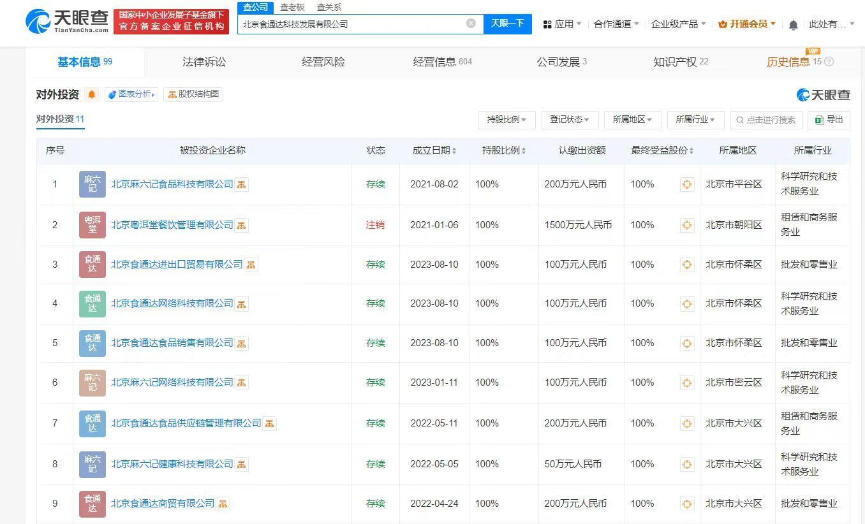The width and height of the screenshot is (865, 524).
Task: Select the 查老板 search tab
Action: pyautogui.click(x=292, y=8)
